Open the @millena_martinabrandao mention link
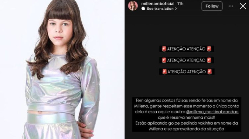This screenshot has height=139, width=249. click(212, 112)
